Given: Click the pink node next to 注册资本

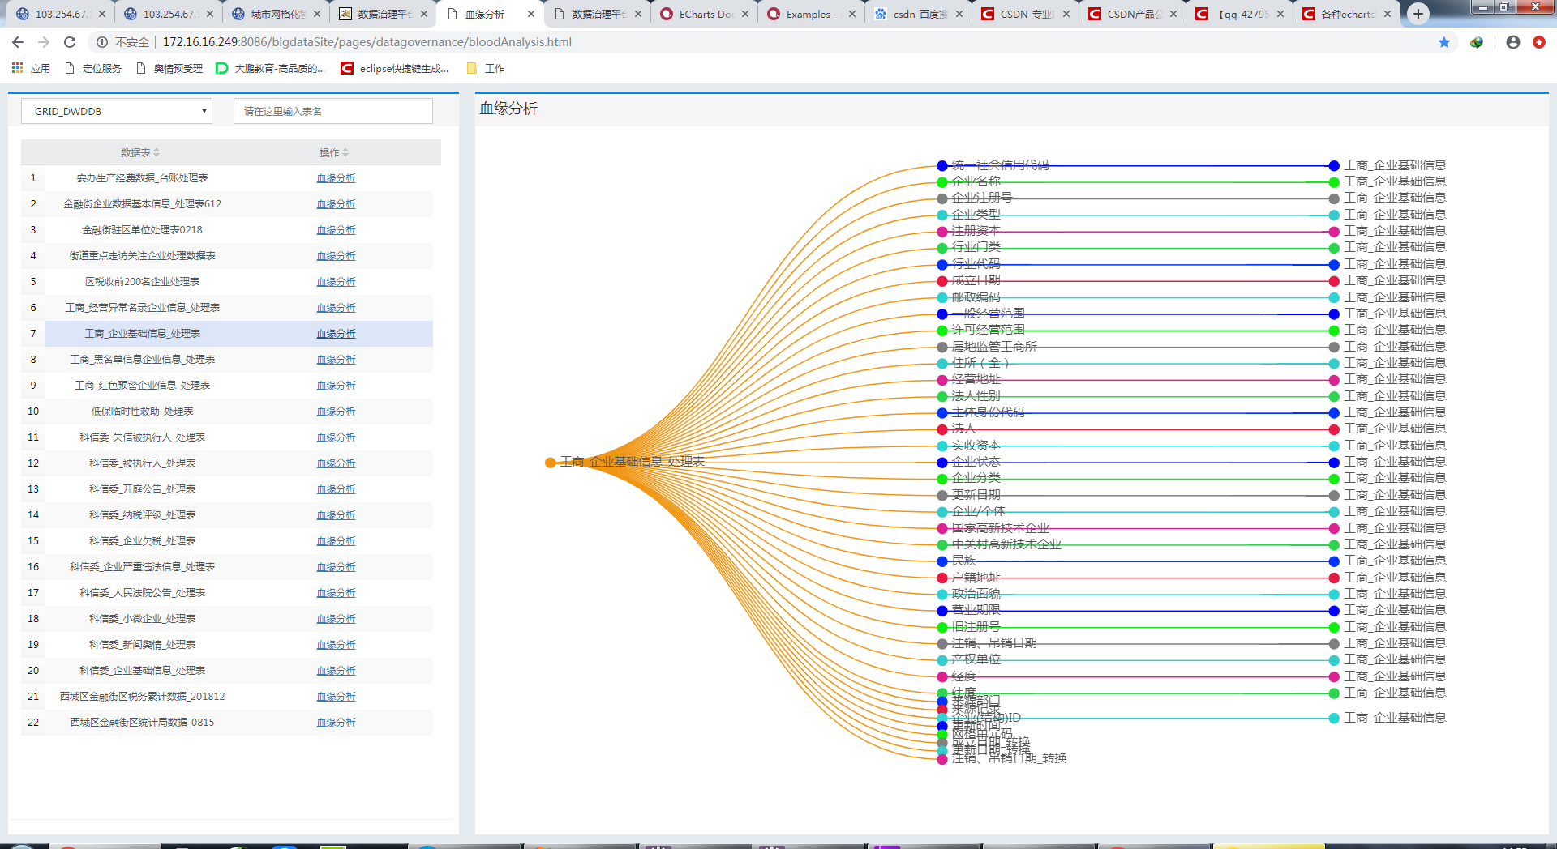Looking at the screenshot, I should pos(942,232).
